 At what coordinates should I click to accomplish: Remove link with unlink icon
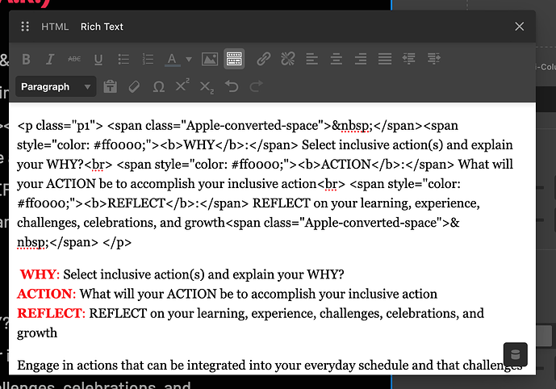(287, 59)
